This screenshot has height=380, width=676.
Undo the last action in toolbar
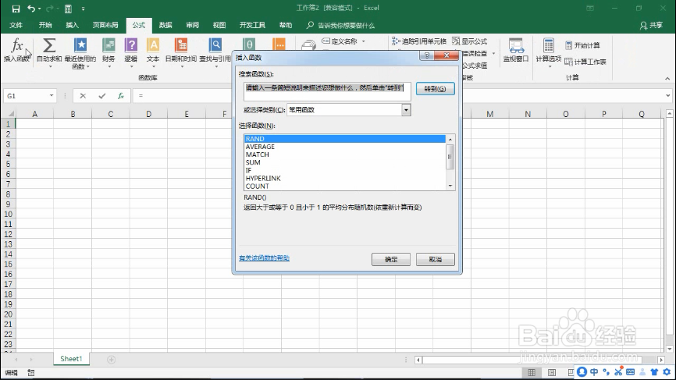point(31,8)
